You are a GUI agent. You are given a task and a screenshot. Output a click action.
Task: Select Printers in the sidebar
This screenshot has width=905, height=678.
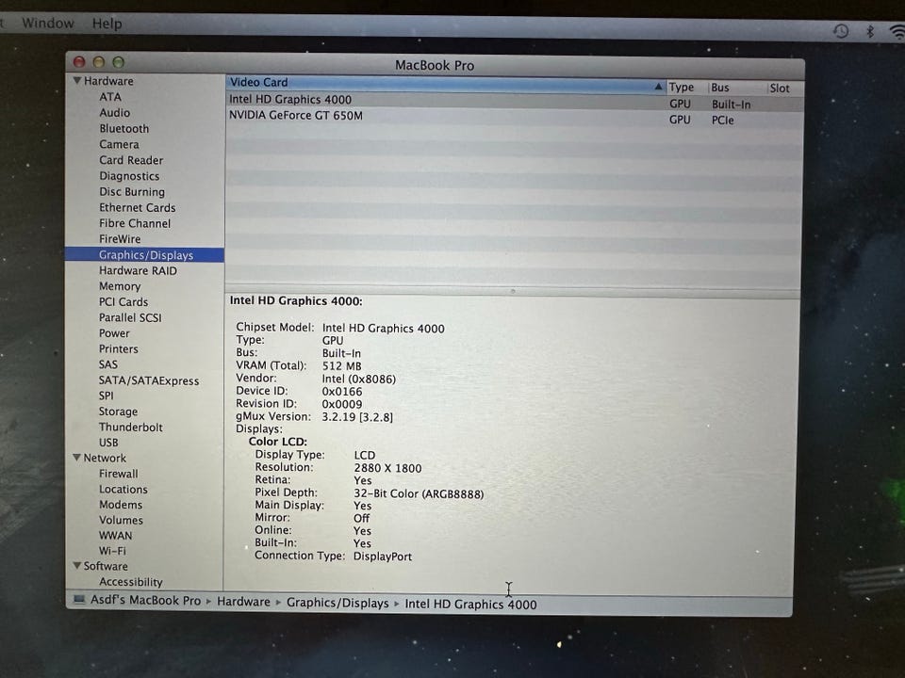click(x=119, y=348)
